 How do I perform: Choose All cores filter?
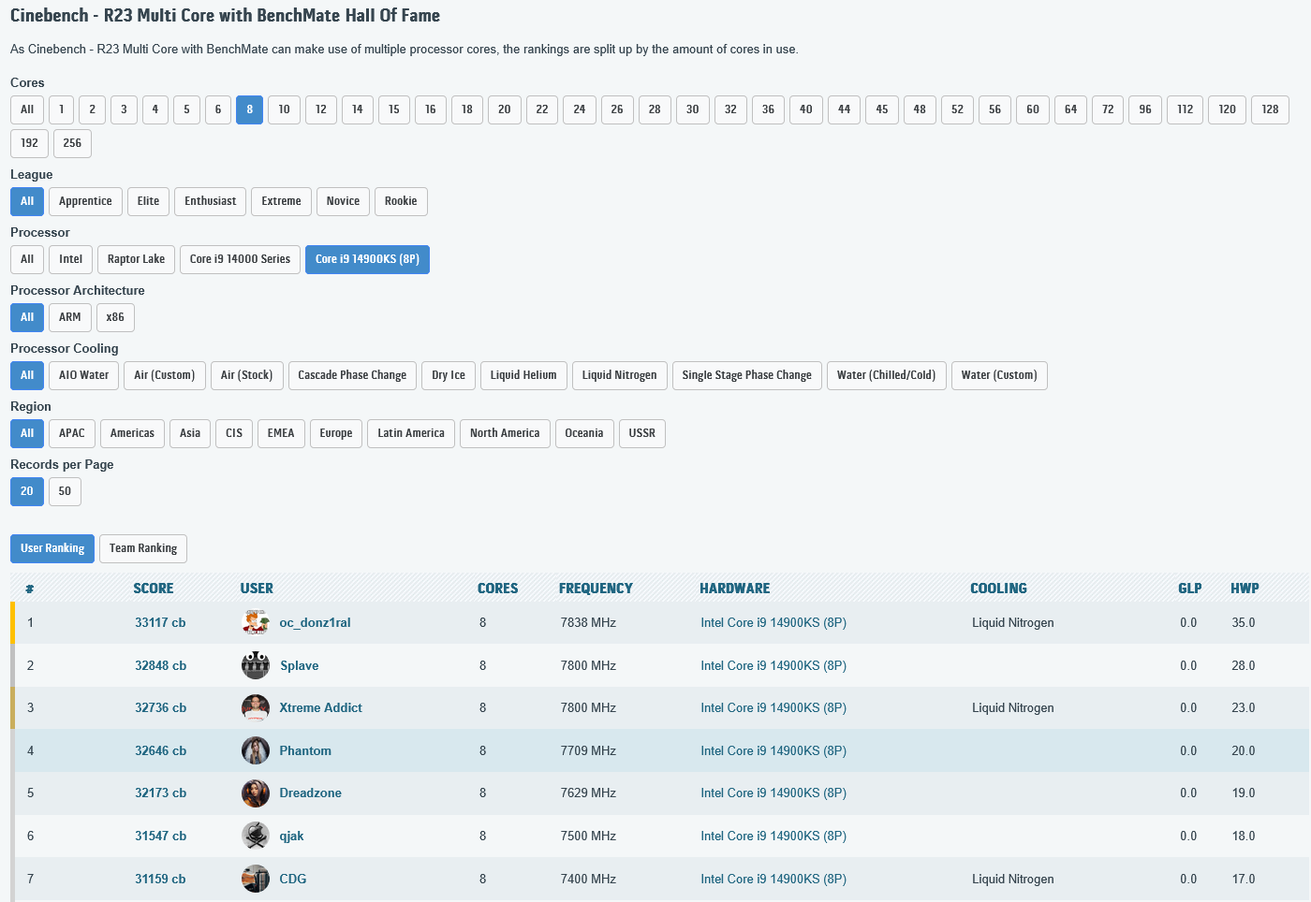coord(27,109)
